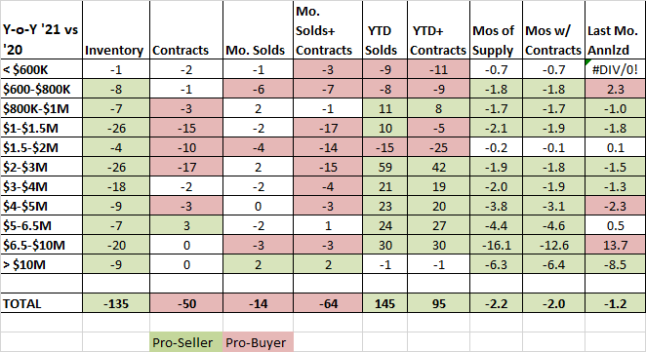Select the total Inventory value -135
Image resolution: width=646 pixels, height=352 pixels.
pos(116,303)
